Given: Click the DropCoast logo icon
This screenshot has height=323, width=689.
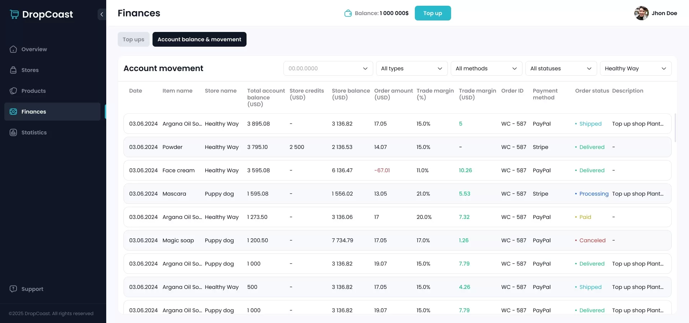Looking at the screenshot, I should pos(14,14).
